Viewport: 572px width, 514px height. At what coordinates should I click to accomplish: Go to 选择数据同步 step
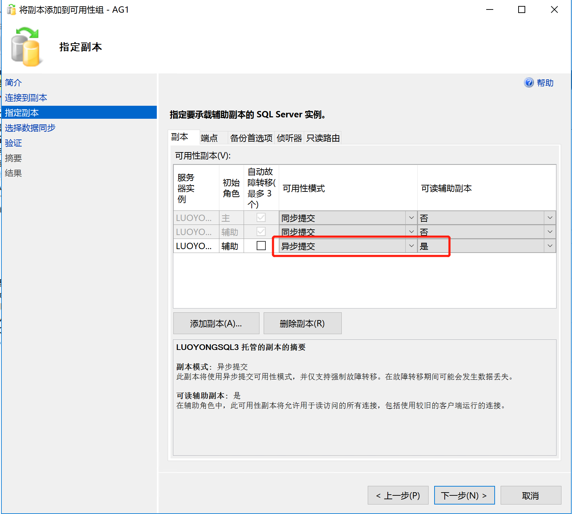(x=30, y=128)
